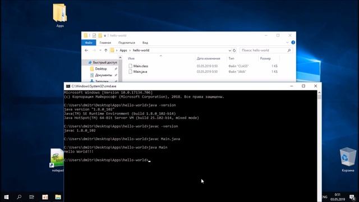
Task: Click the 'javac Main.java' command line
Action: tap(164, 139)
